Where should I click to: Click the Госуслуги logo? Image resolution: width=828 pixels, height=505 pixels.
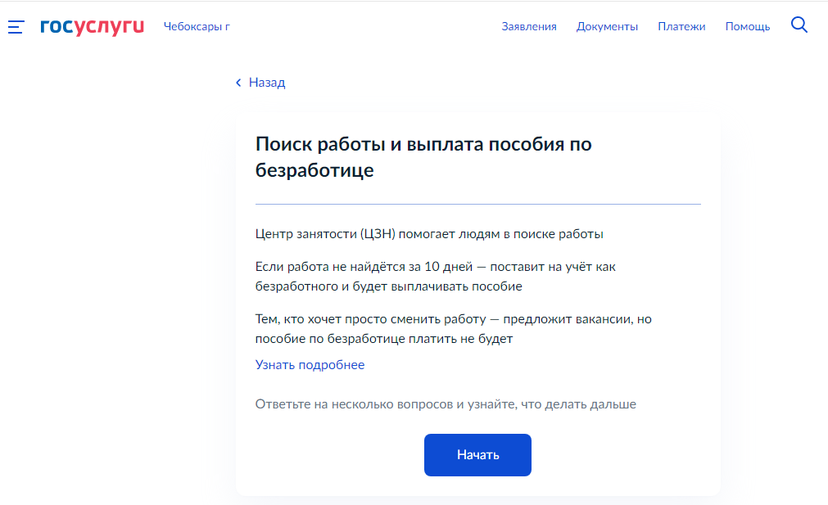(92, 26)
